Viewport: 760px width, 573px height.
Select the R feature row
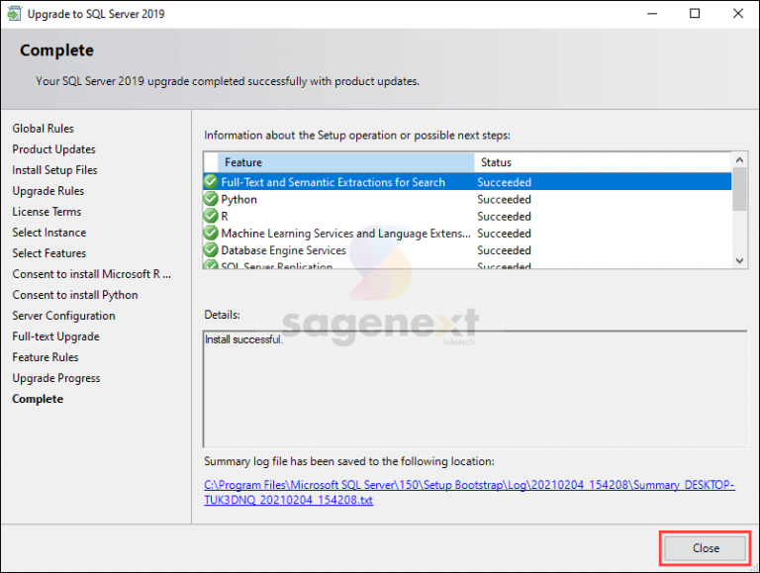[467, 216]
